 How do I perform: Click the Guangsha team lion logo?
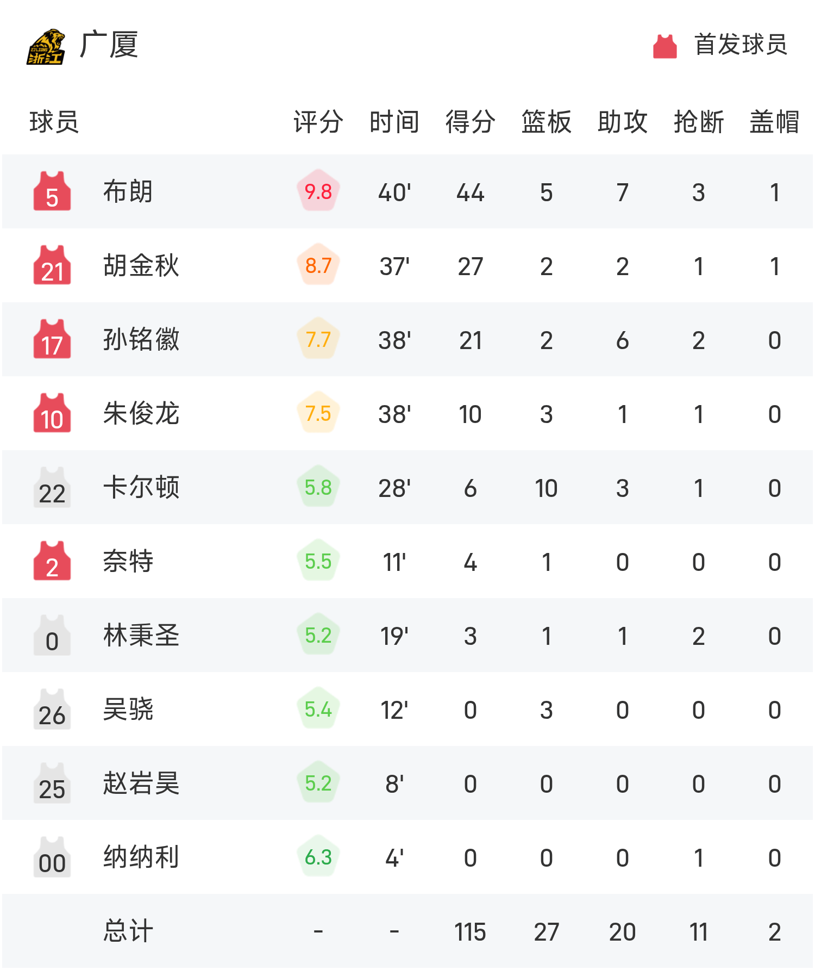(46, 47)
